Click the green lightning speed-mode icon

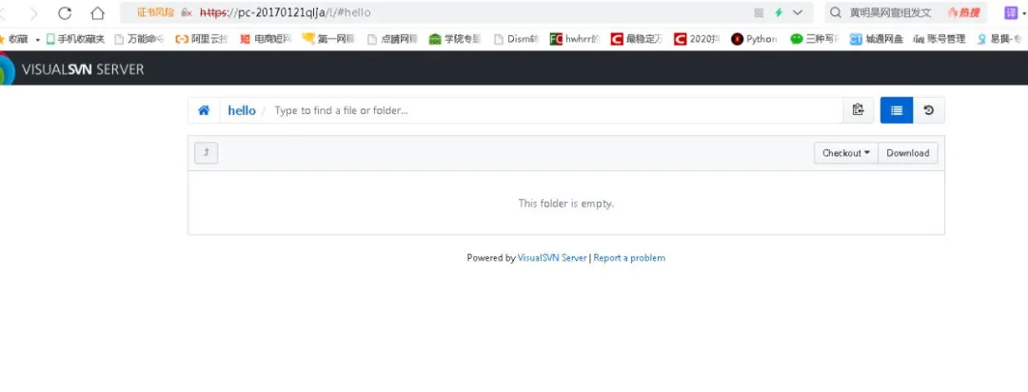click(x=779, y=13)
